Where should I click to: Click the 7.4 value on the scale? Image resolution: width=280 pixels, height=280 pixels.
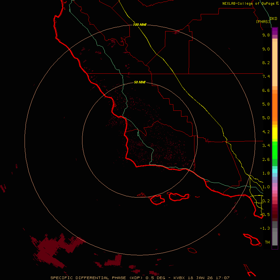266,77
